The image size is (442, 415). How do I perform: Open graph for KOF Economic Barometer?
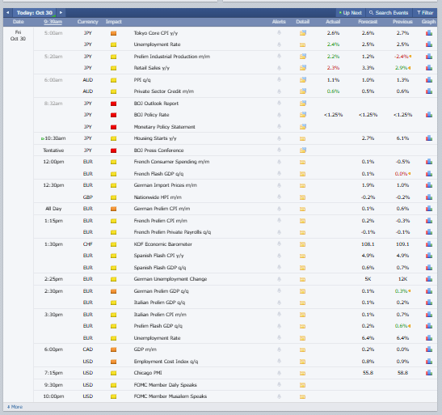click(x=429, y=243)
